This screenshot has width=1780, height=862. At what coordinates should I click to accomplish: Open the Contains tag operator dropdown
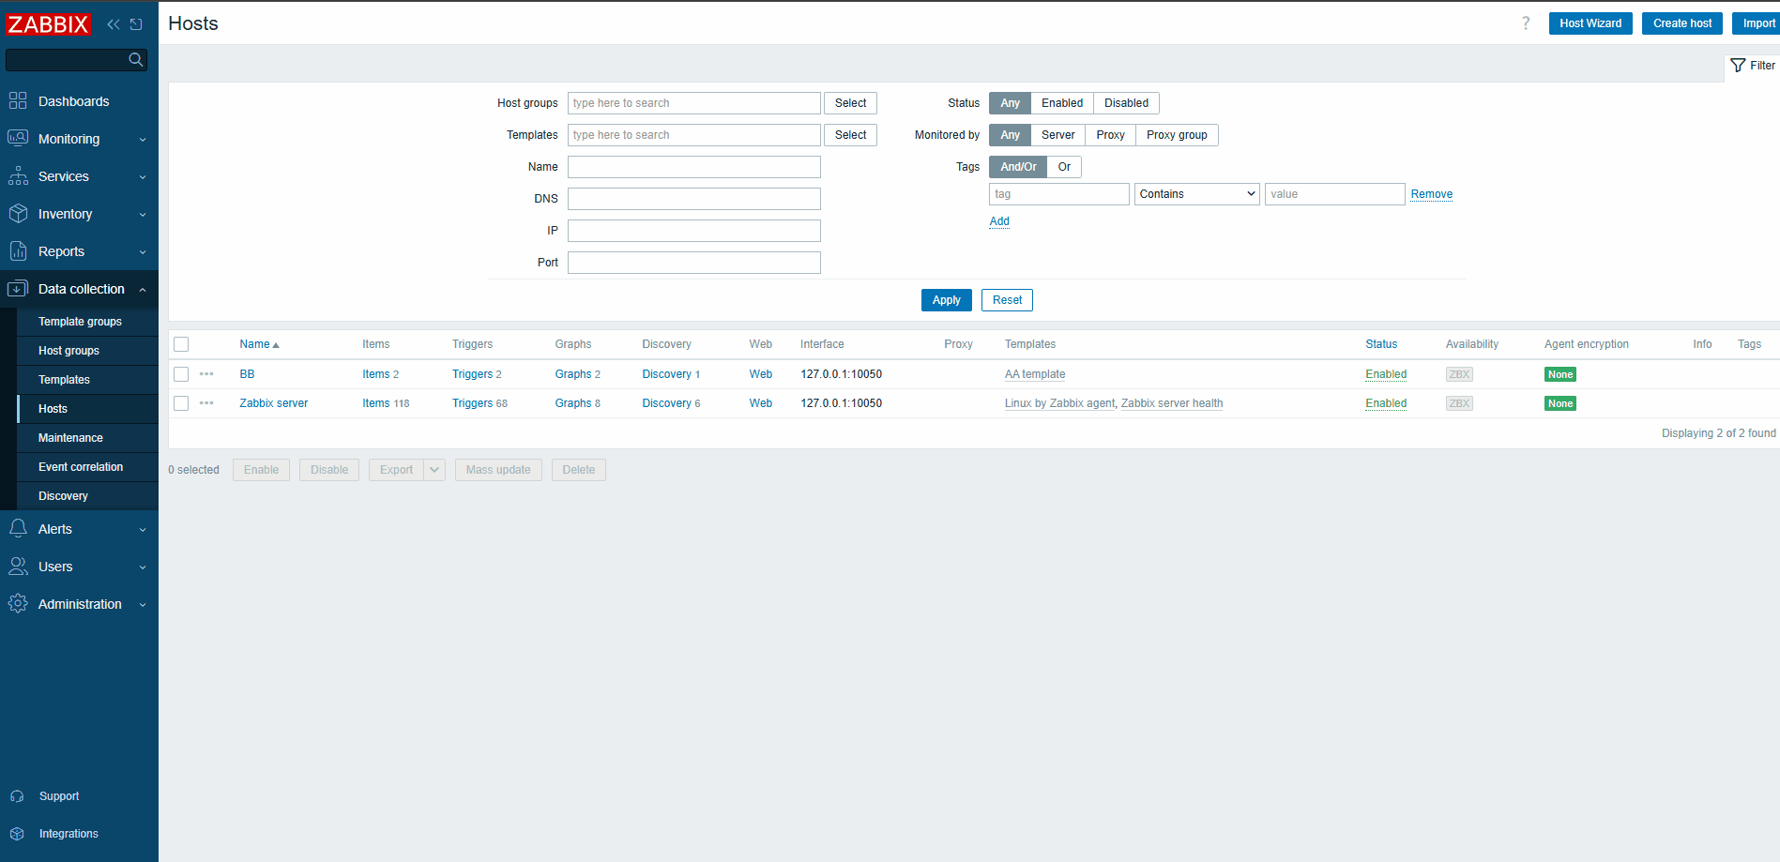point(1196,194)
